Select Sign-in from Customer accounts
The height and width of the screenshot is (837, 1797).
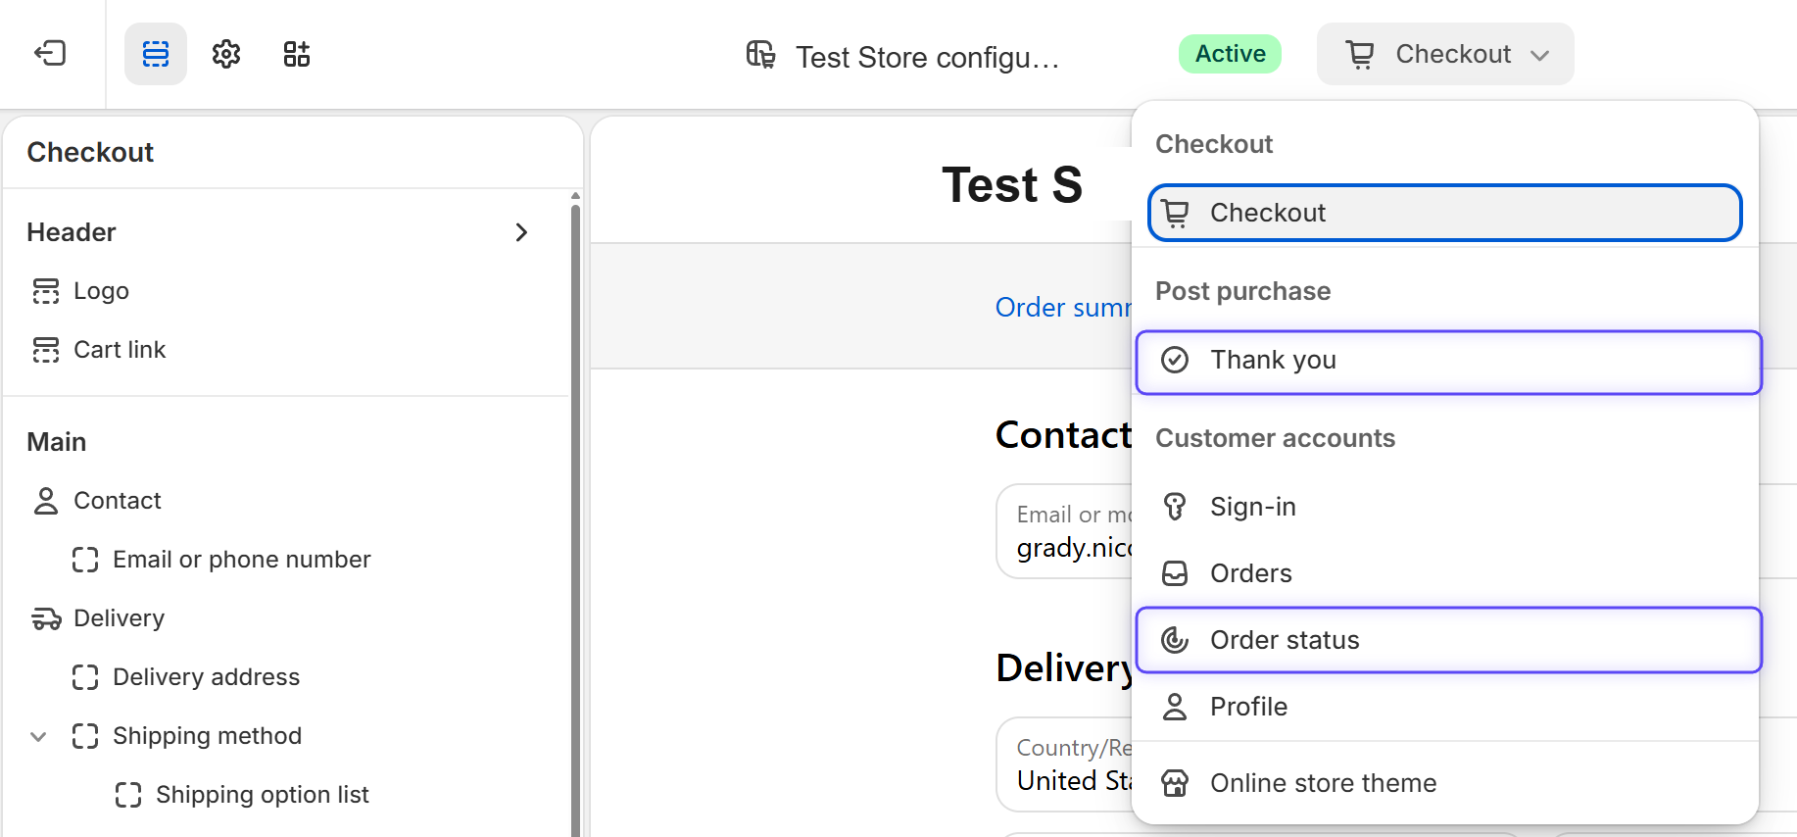(1445, 507)
